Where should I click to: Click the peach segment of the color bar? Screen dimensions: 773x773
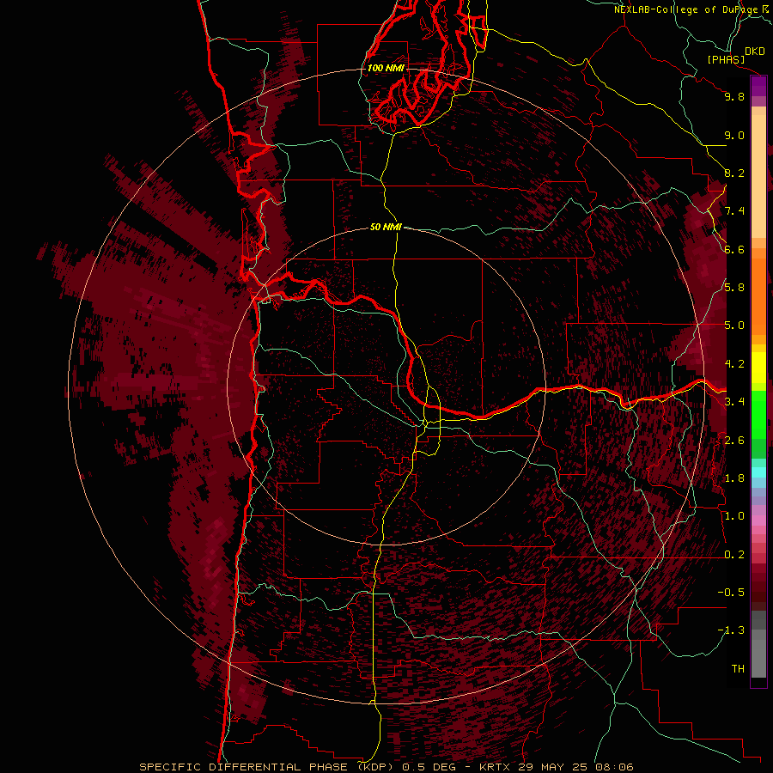pyautogui.click(x=758, y=176)
